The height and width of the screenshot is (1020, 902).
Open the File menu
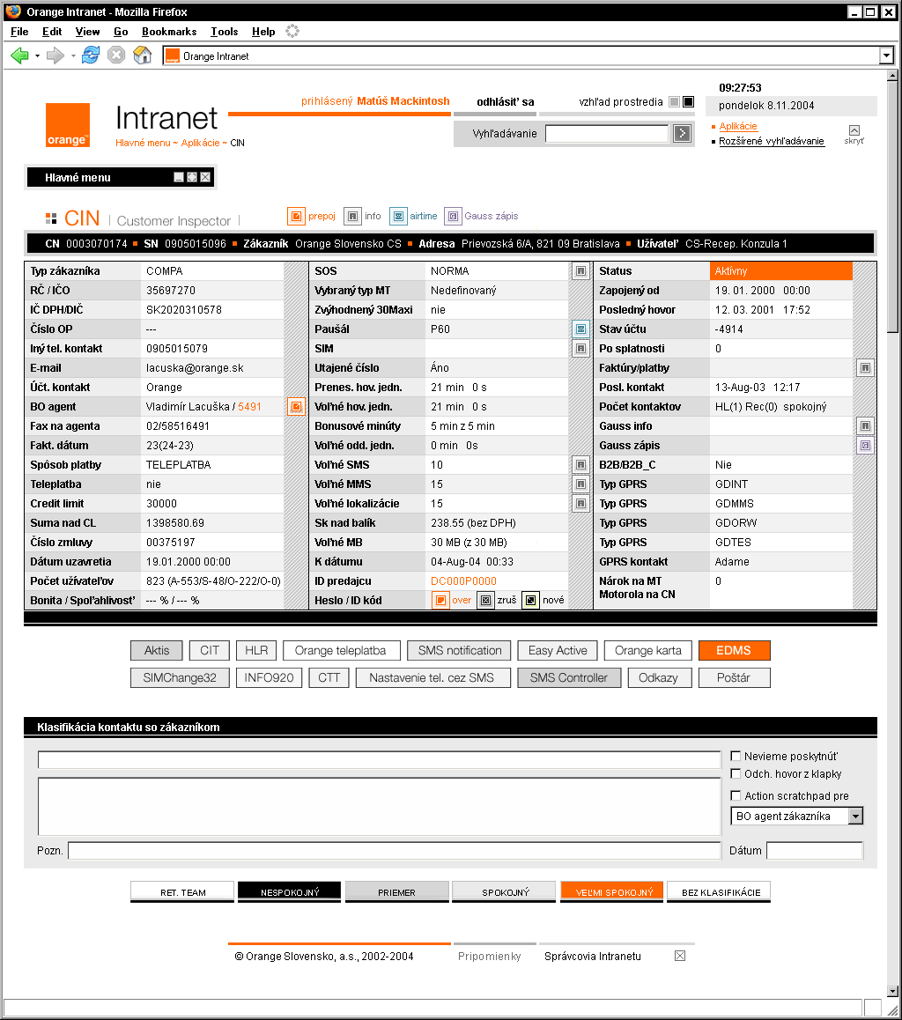(19, 31)
